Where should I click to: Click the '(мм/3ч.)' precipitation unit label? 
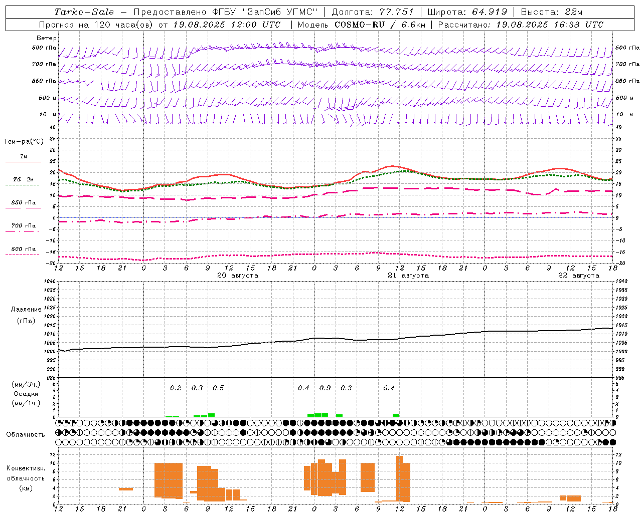(26, 385)
